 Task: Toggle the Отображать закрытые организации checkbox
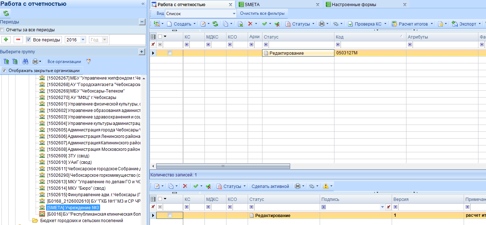click(4, 71)
